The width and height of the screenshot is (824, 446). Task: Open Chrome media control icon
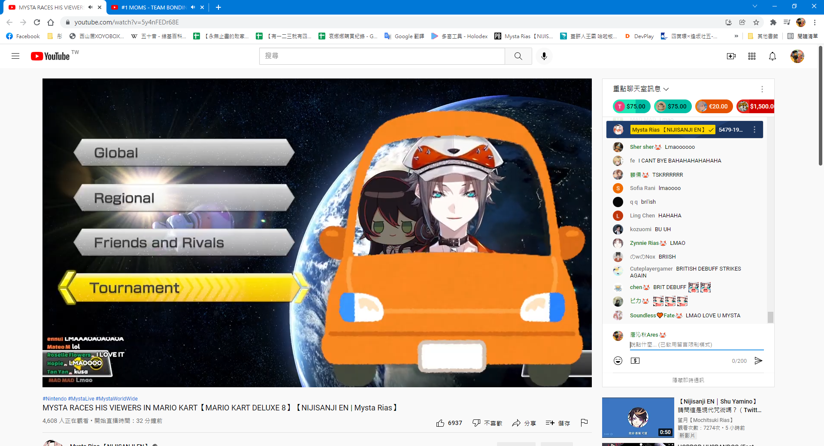click(x=787, y=22)
